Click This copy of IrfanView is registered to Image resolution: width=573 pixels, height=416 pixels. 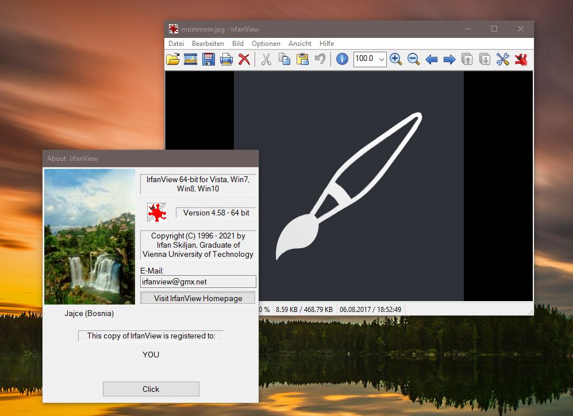click(151, 336)
